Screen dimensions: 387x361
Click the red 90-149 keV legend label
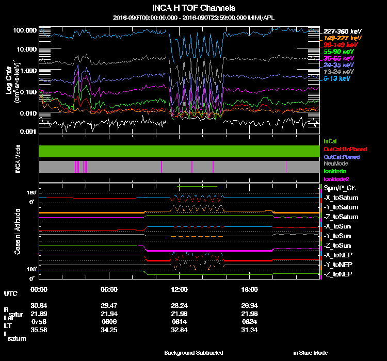click(x=340, y=45)
